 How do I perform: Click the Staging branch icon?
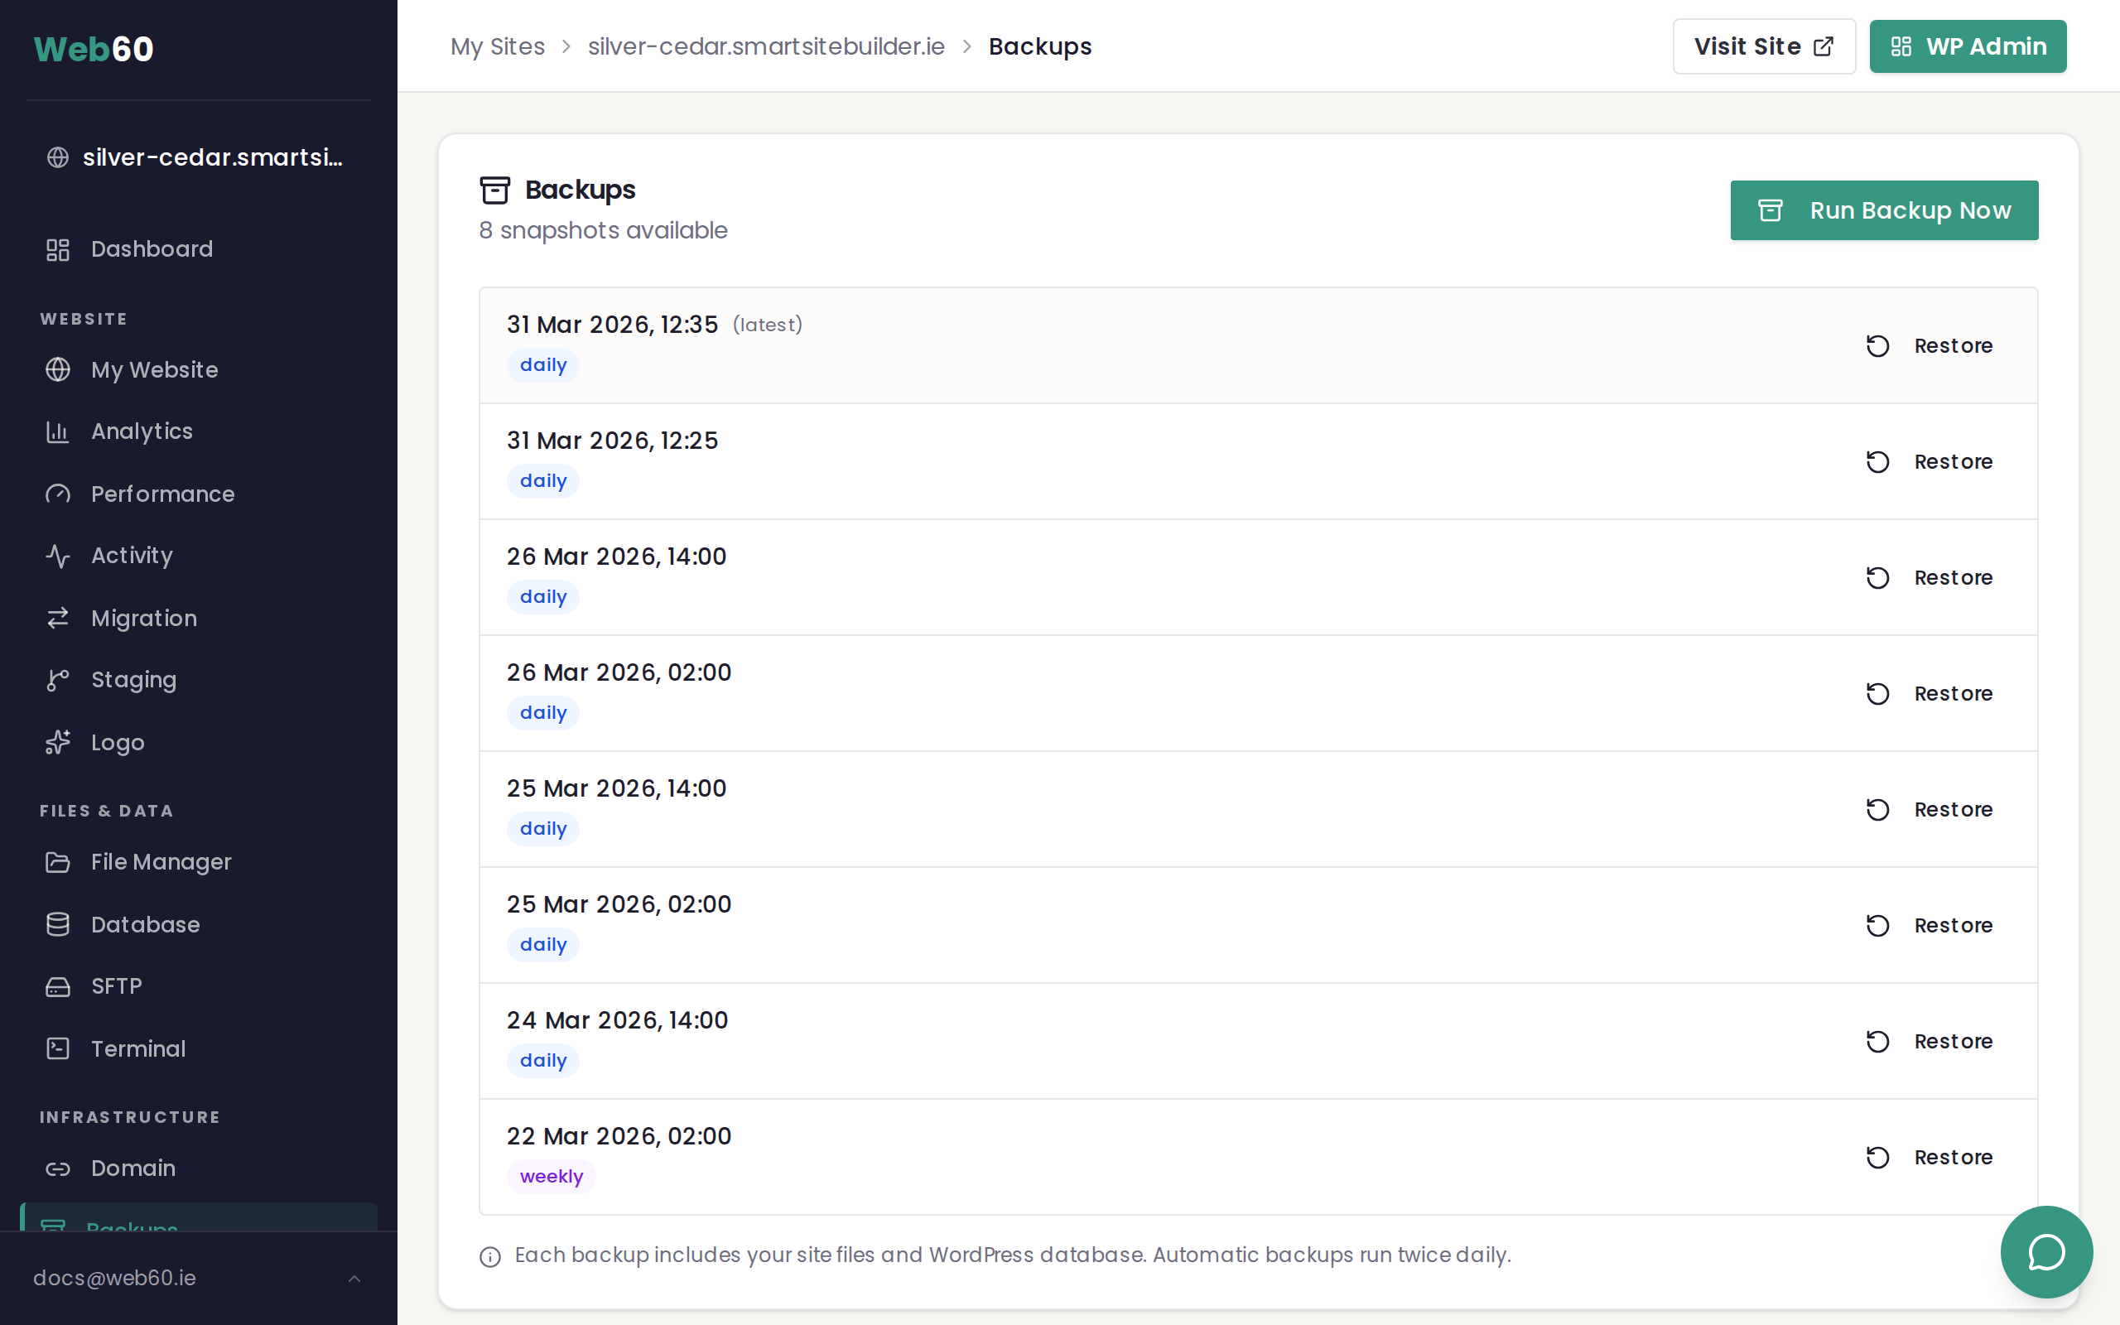[x=58, y=679]
